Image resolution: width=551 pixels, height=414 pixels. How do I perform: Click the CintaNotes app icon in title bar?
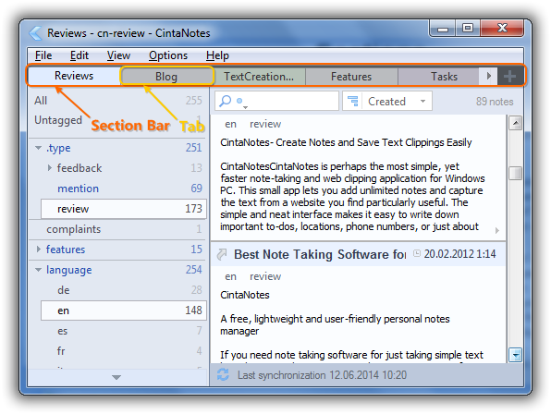(35, 33)
